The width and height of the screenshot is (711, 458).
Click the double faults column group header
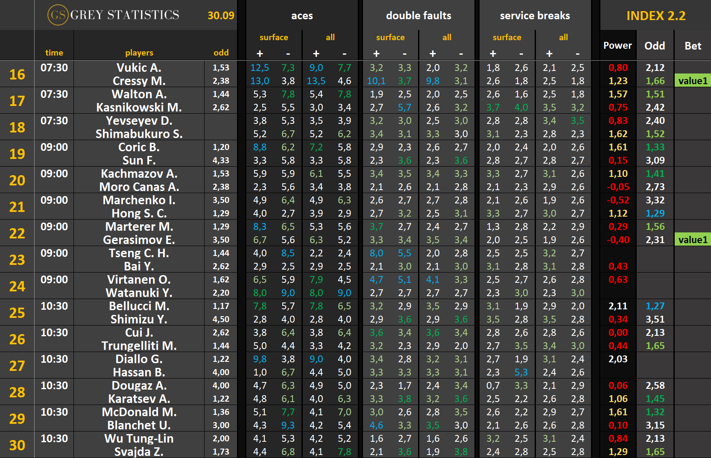418,15
